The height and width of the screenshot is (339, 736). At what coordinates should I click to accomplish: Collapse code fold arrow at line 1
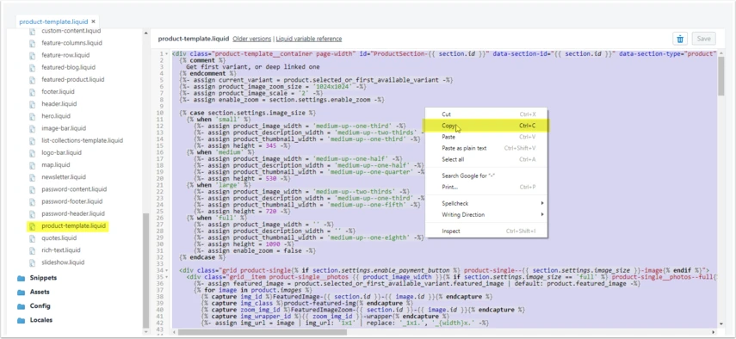167,54
